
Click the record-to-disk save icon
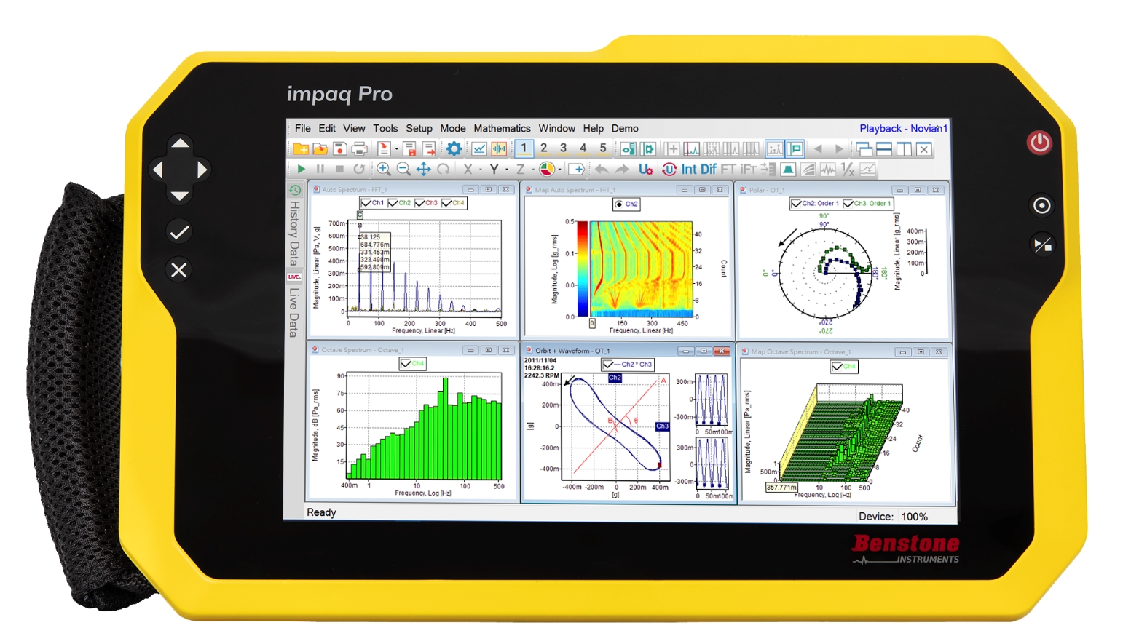coord(339,149)
